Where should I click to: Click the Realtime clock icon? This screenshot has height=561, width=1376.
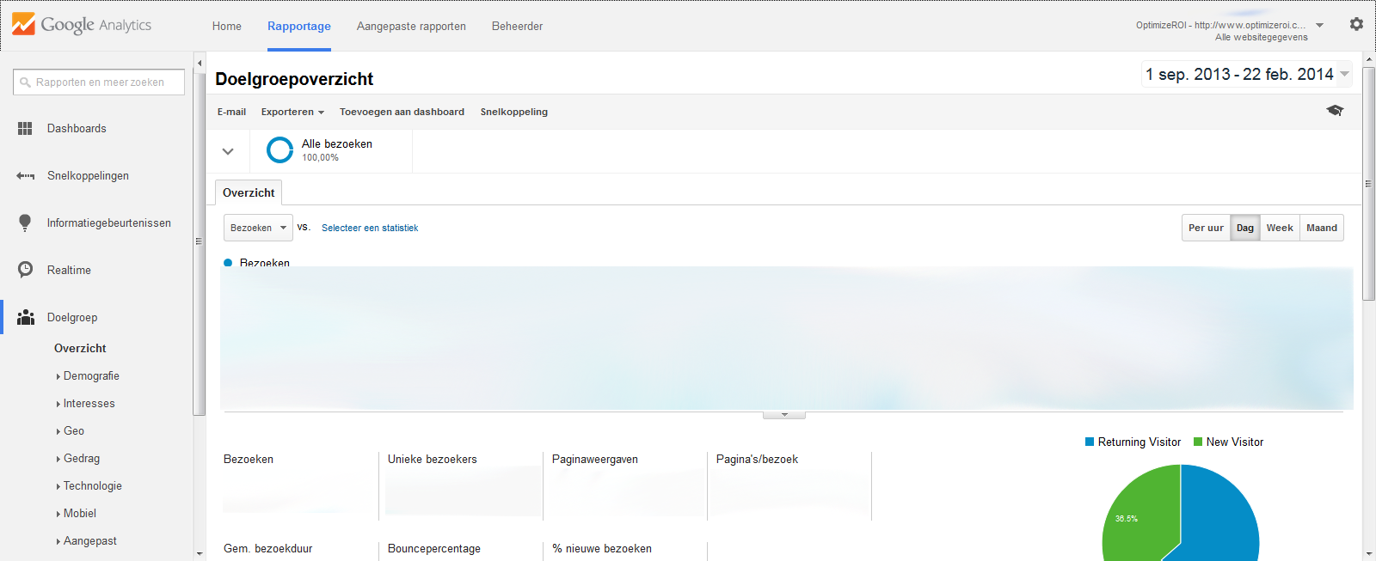[25, 270]
